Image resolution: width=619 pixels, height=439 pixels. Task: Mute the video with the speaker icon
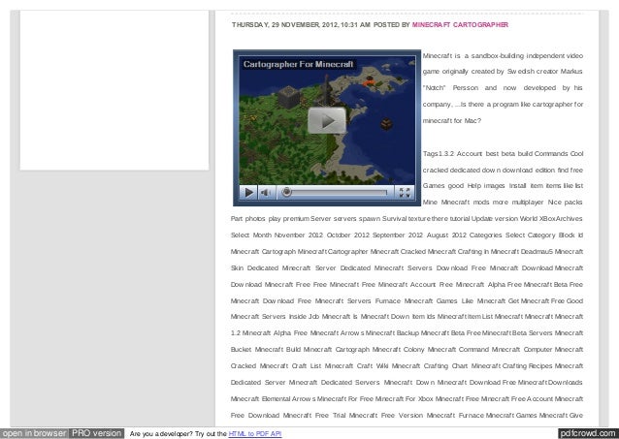point(266,193)
